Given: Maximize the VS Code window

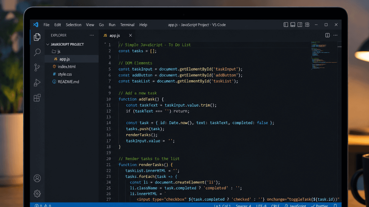Looking at the screenshot, I should [x=326, y=25].
